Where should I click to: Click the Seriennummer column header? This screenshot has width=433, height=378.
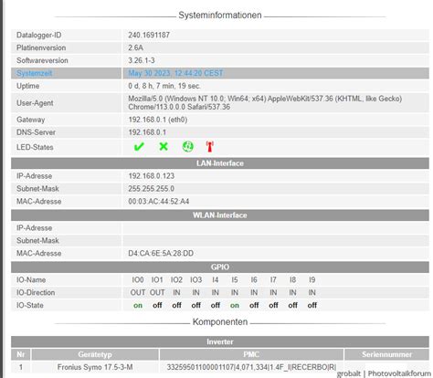386,354
